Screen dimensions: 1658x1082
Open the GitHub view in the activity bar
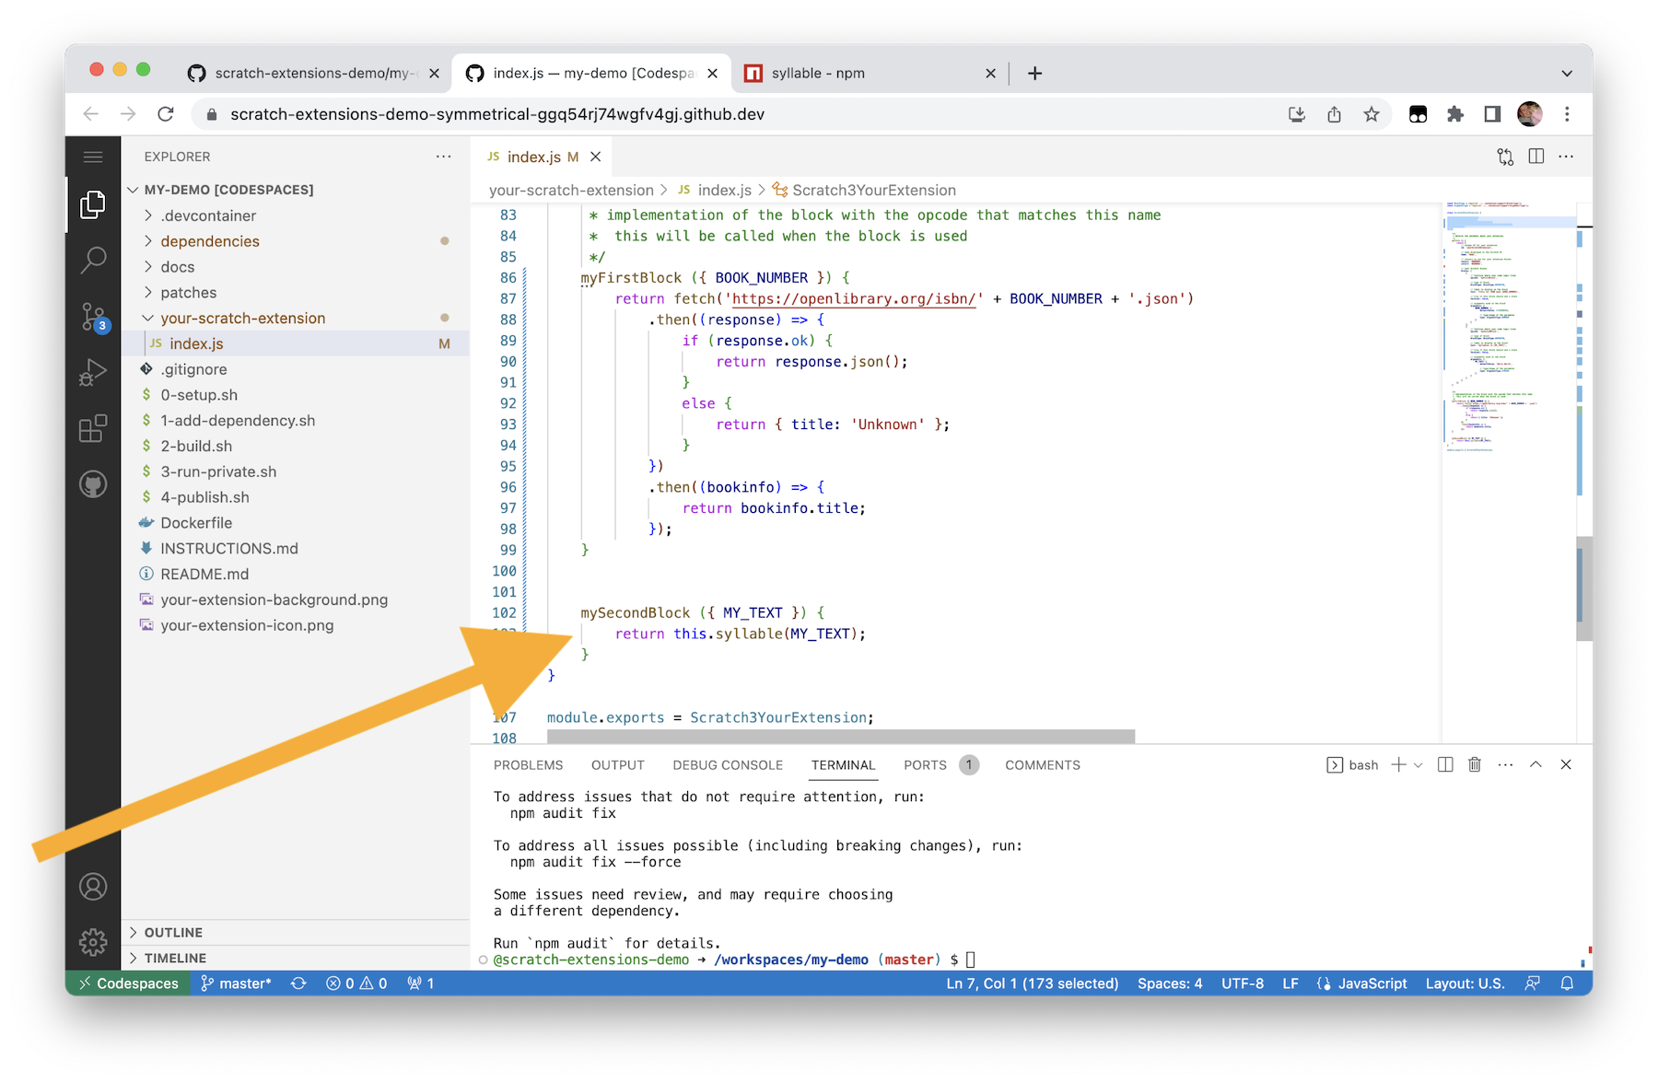click(92, 483)
